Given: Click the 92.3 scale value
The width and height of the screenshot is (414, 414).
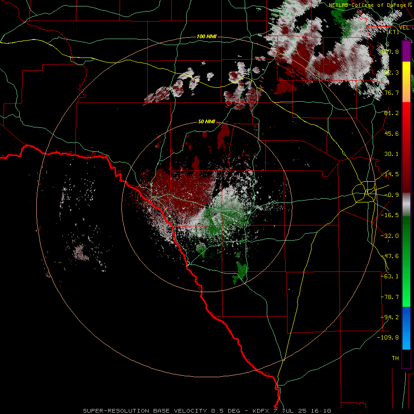Looking at the screenshot, I should click(391, 72).
